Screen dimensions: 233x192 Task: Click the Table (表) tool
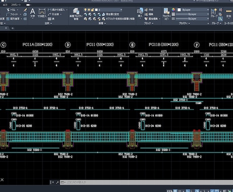[51, 19]
